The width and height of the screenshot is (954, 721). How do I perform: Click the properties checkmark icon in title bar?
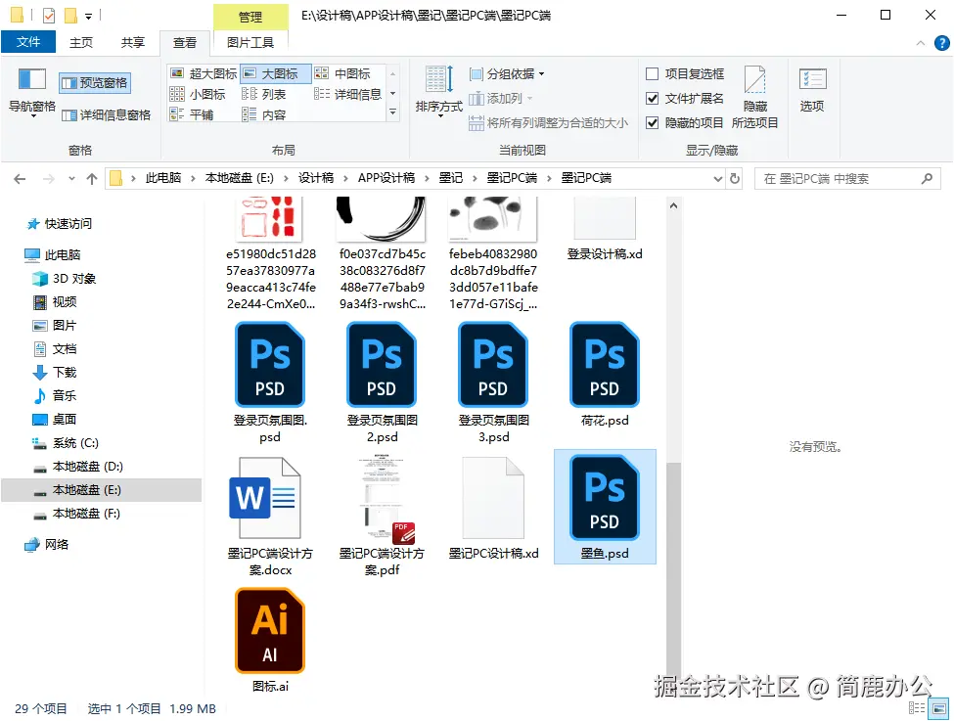coord(49,16)
